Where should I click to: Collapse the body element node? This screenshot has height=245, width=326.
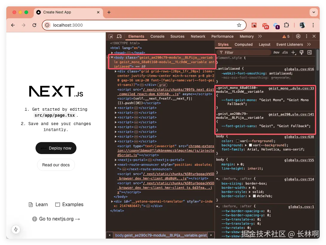click(112, 57)
